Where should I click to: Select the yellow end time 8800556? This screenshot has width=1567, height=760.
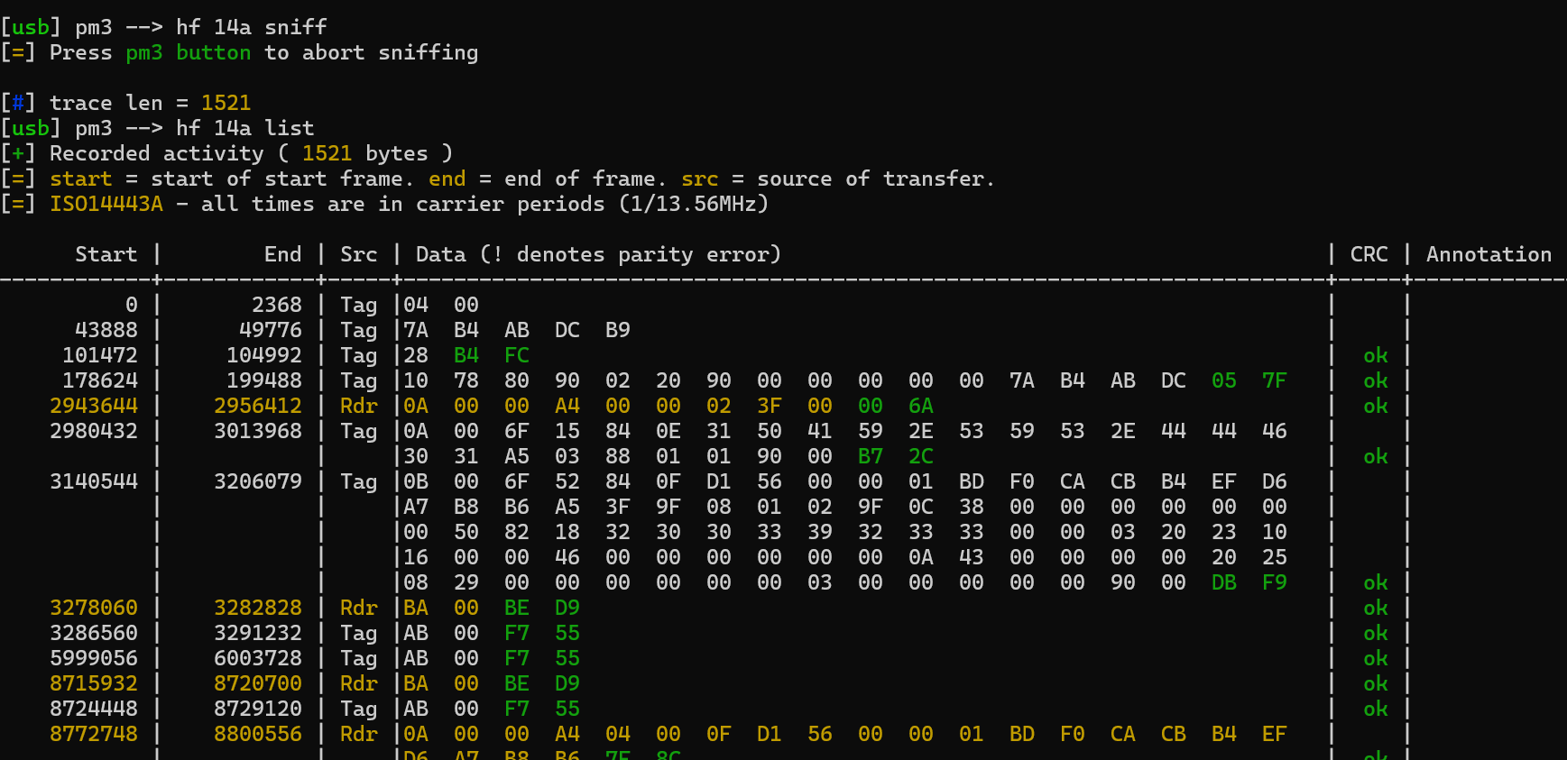click(x=258, y=734)
